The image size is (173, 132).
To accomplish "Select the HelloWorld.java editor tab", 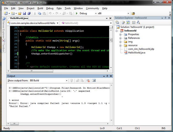I will point(19,18).
